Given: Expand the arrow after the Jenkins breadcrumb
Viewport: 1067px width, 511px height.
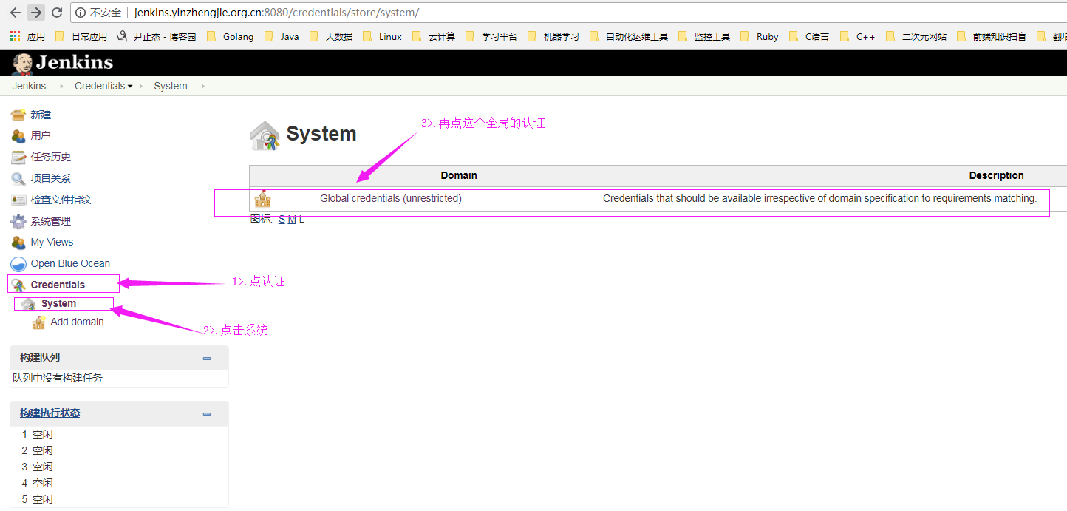Looking at the screenshot, I should pyautogui.click(x=61, y=87).
